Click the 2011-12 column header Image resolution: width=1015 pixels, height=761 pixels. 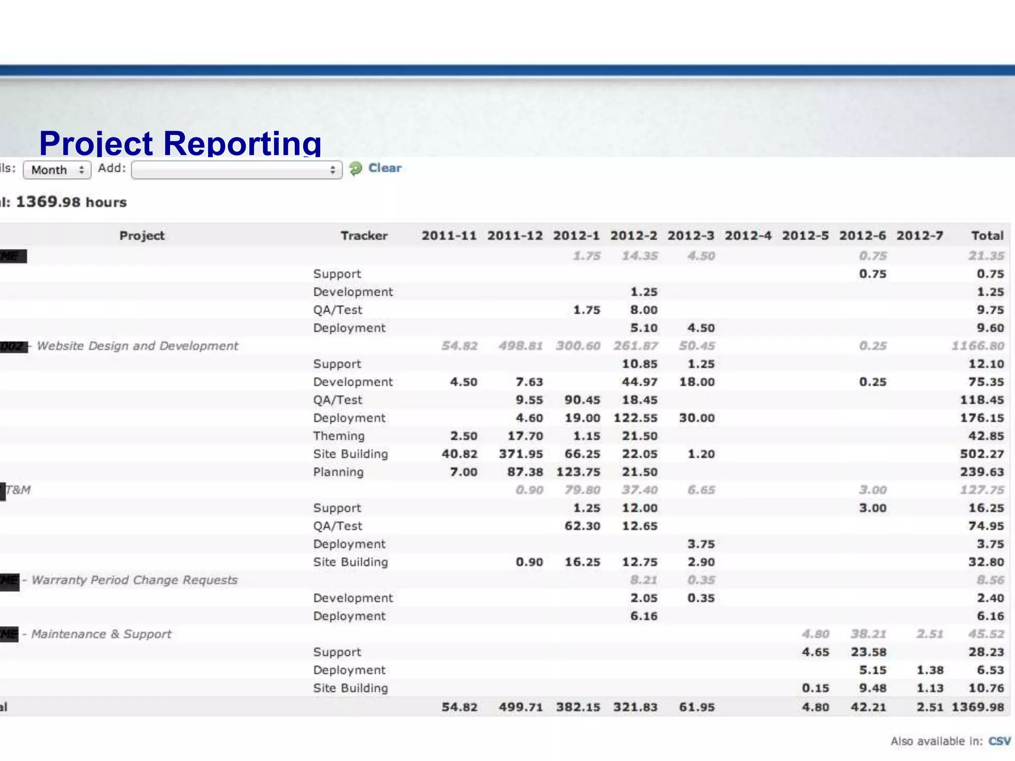[x=515, y=235]
